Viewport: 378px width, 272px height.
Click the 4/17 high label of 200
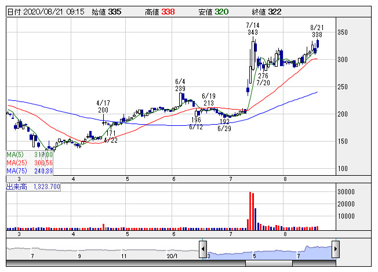coord(103,106)
